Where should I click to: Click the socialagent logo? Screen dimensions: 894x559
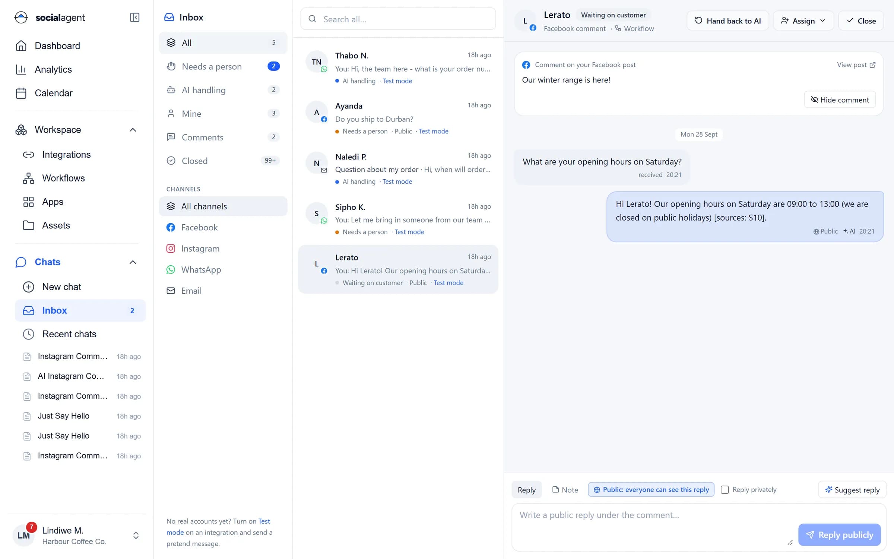click(50, 18)
